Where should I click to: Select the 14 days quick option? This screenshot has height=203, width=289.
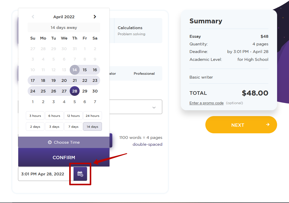tap(93, 127)
